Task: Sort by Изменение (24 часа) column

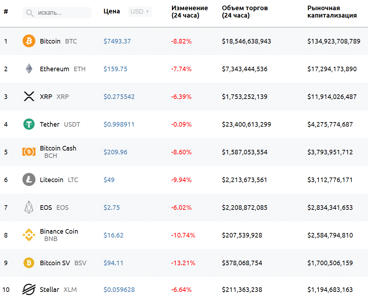Action: tap(189, 12)
